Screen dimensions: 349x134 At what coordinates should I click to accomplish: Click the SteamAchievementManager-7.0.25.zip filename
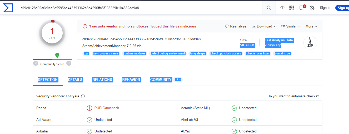112,46
